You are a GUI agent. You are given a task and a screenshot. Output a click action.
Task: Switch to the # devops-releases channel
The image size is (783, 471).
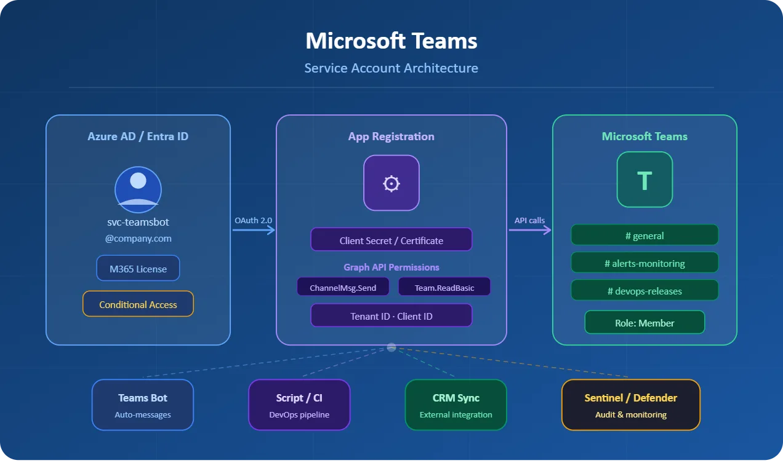[644, 290]
